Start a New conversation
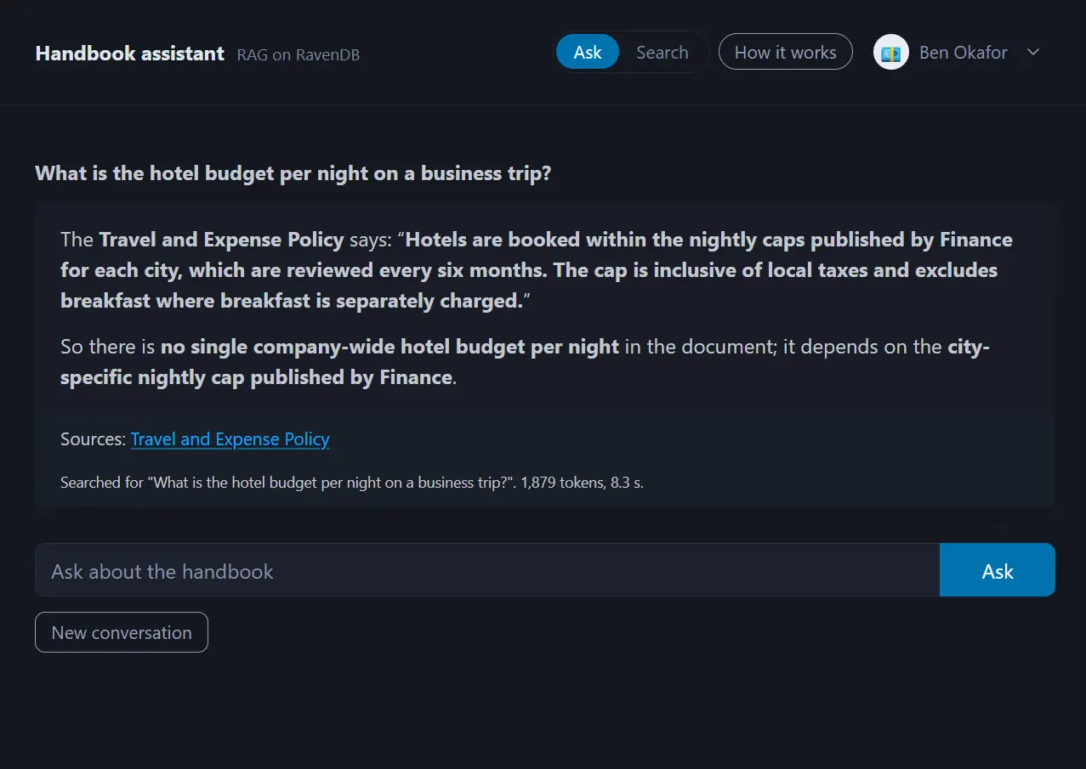 122,632
